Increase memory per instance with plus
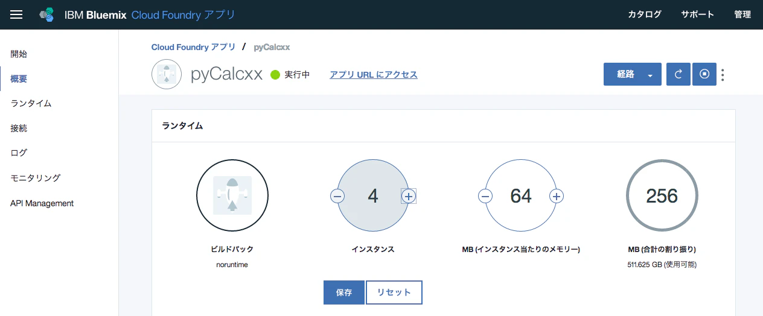The width and height of the screenshot is (763, 316). (x=557, y=196)
